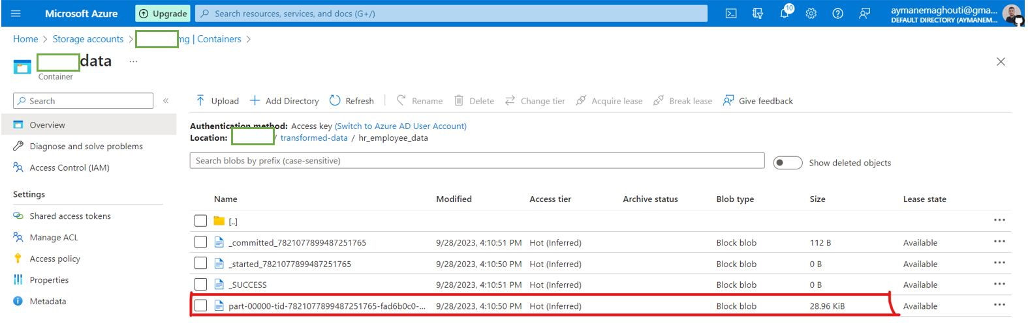Open Access Control (IAM)

[69, 168]
